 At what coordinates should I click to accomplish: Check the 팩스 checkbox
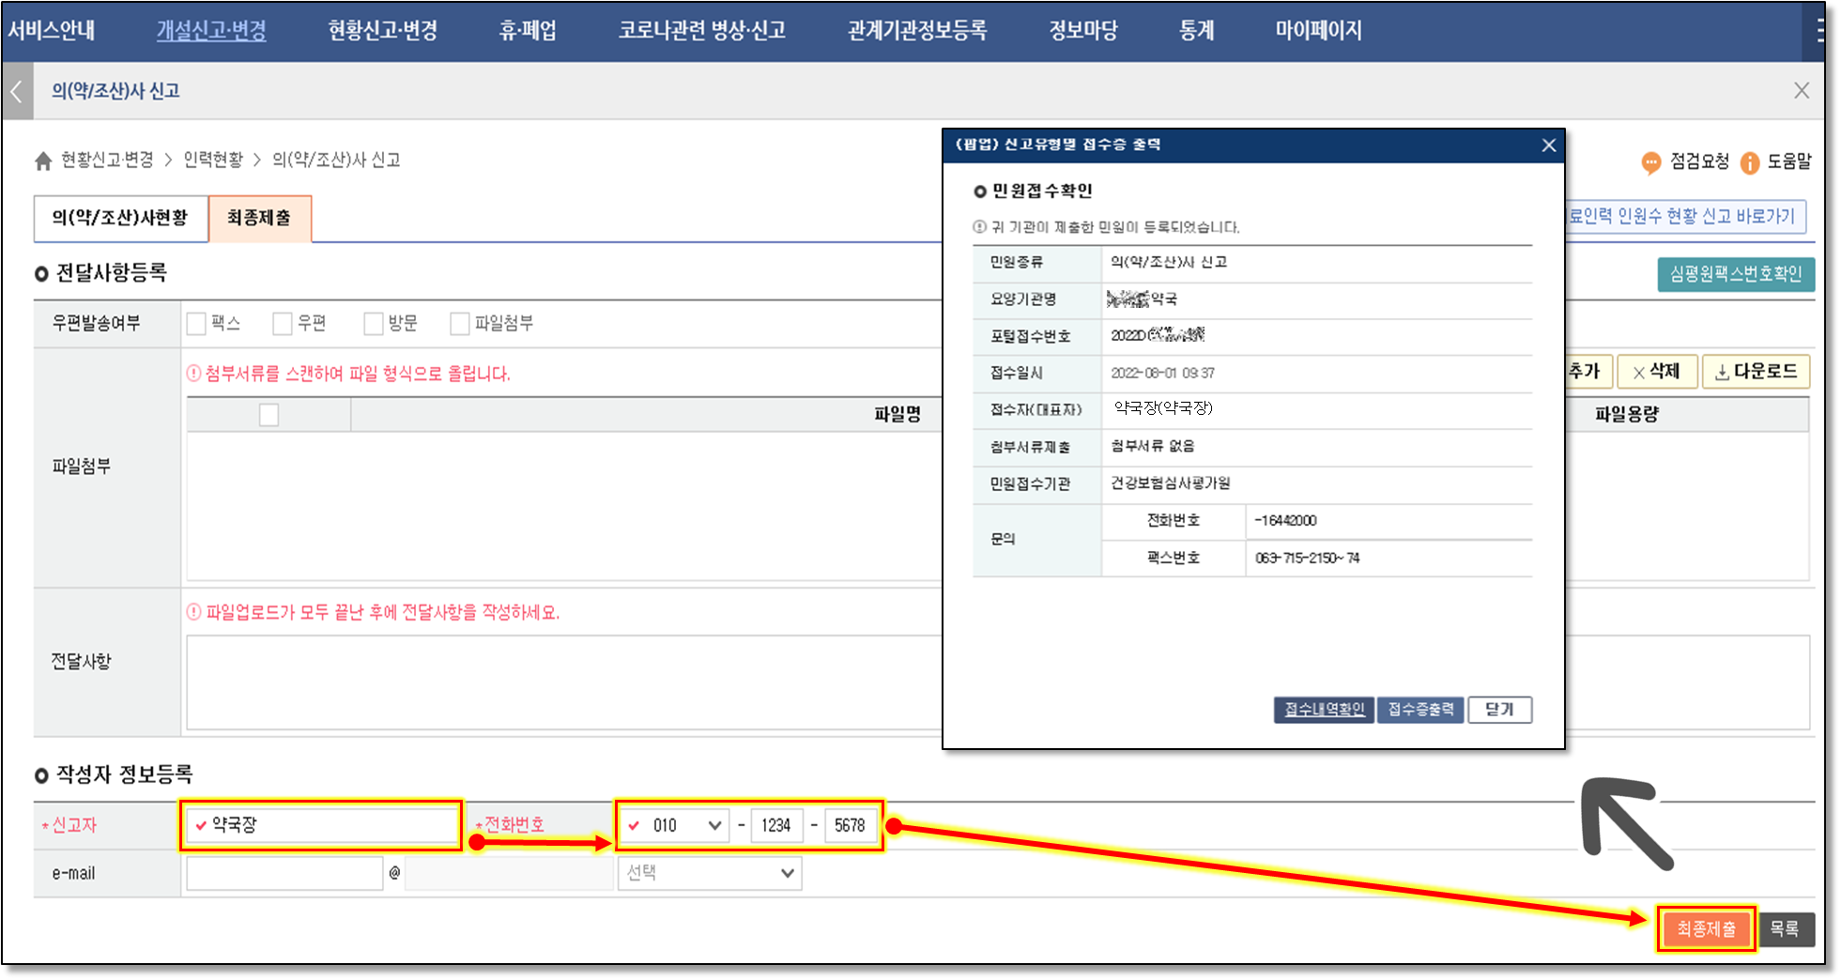pyautogui.click(x=196, y=324)
